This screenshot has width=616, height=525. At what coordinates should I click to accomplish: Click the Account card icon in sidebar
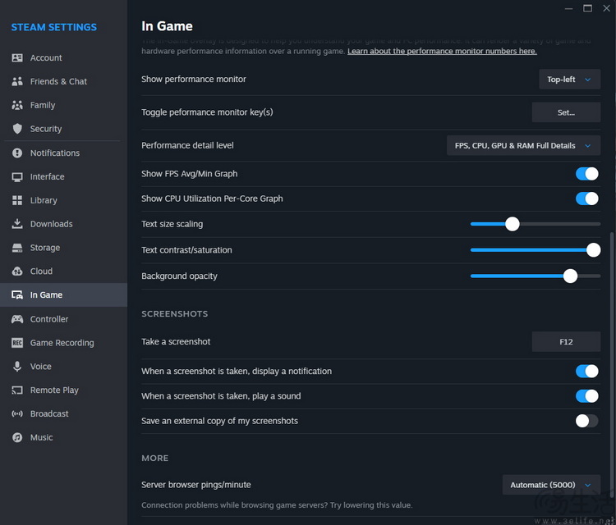point(17,58)
